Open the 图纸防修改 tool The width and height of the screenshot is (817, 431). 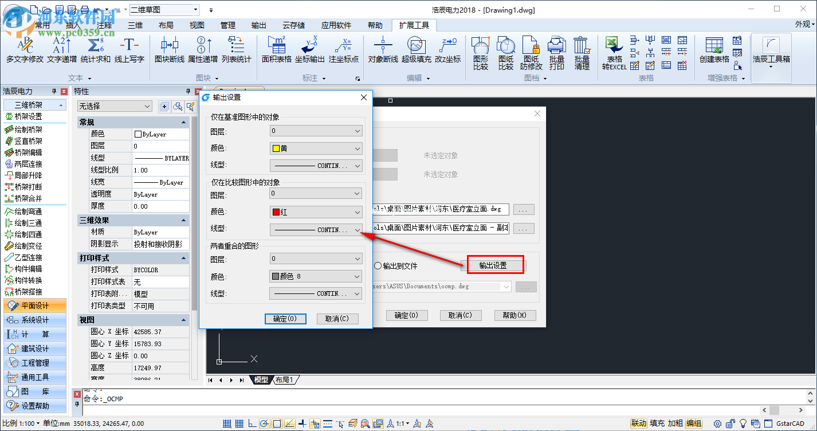[x=531, y=53]
